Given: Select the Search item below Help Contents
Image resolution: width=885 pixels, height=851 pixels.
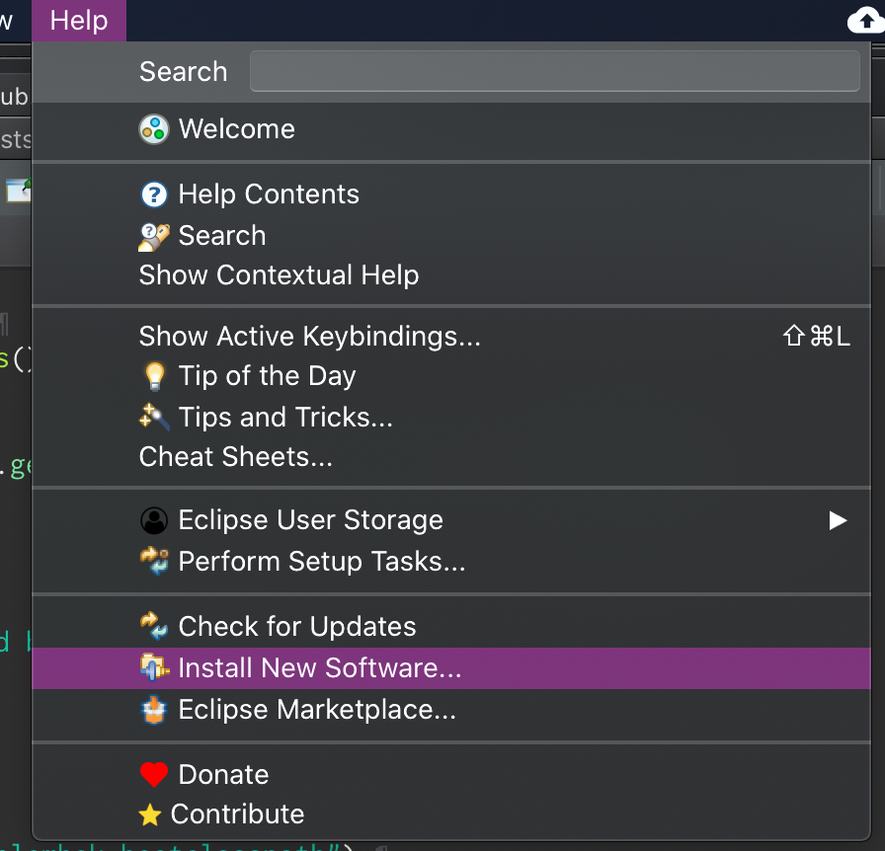Looking at the screenshot, I should (x=451, y=236).
